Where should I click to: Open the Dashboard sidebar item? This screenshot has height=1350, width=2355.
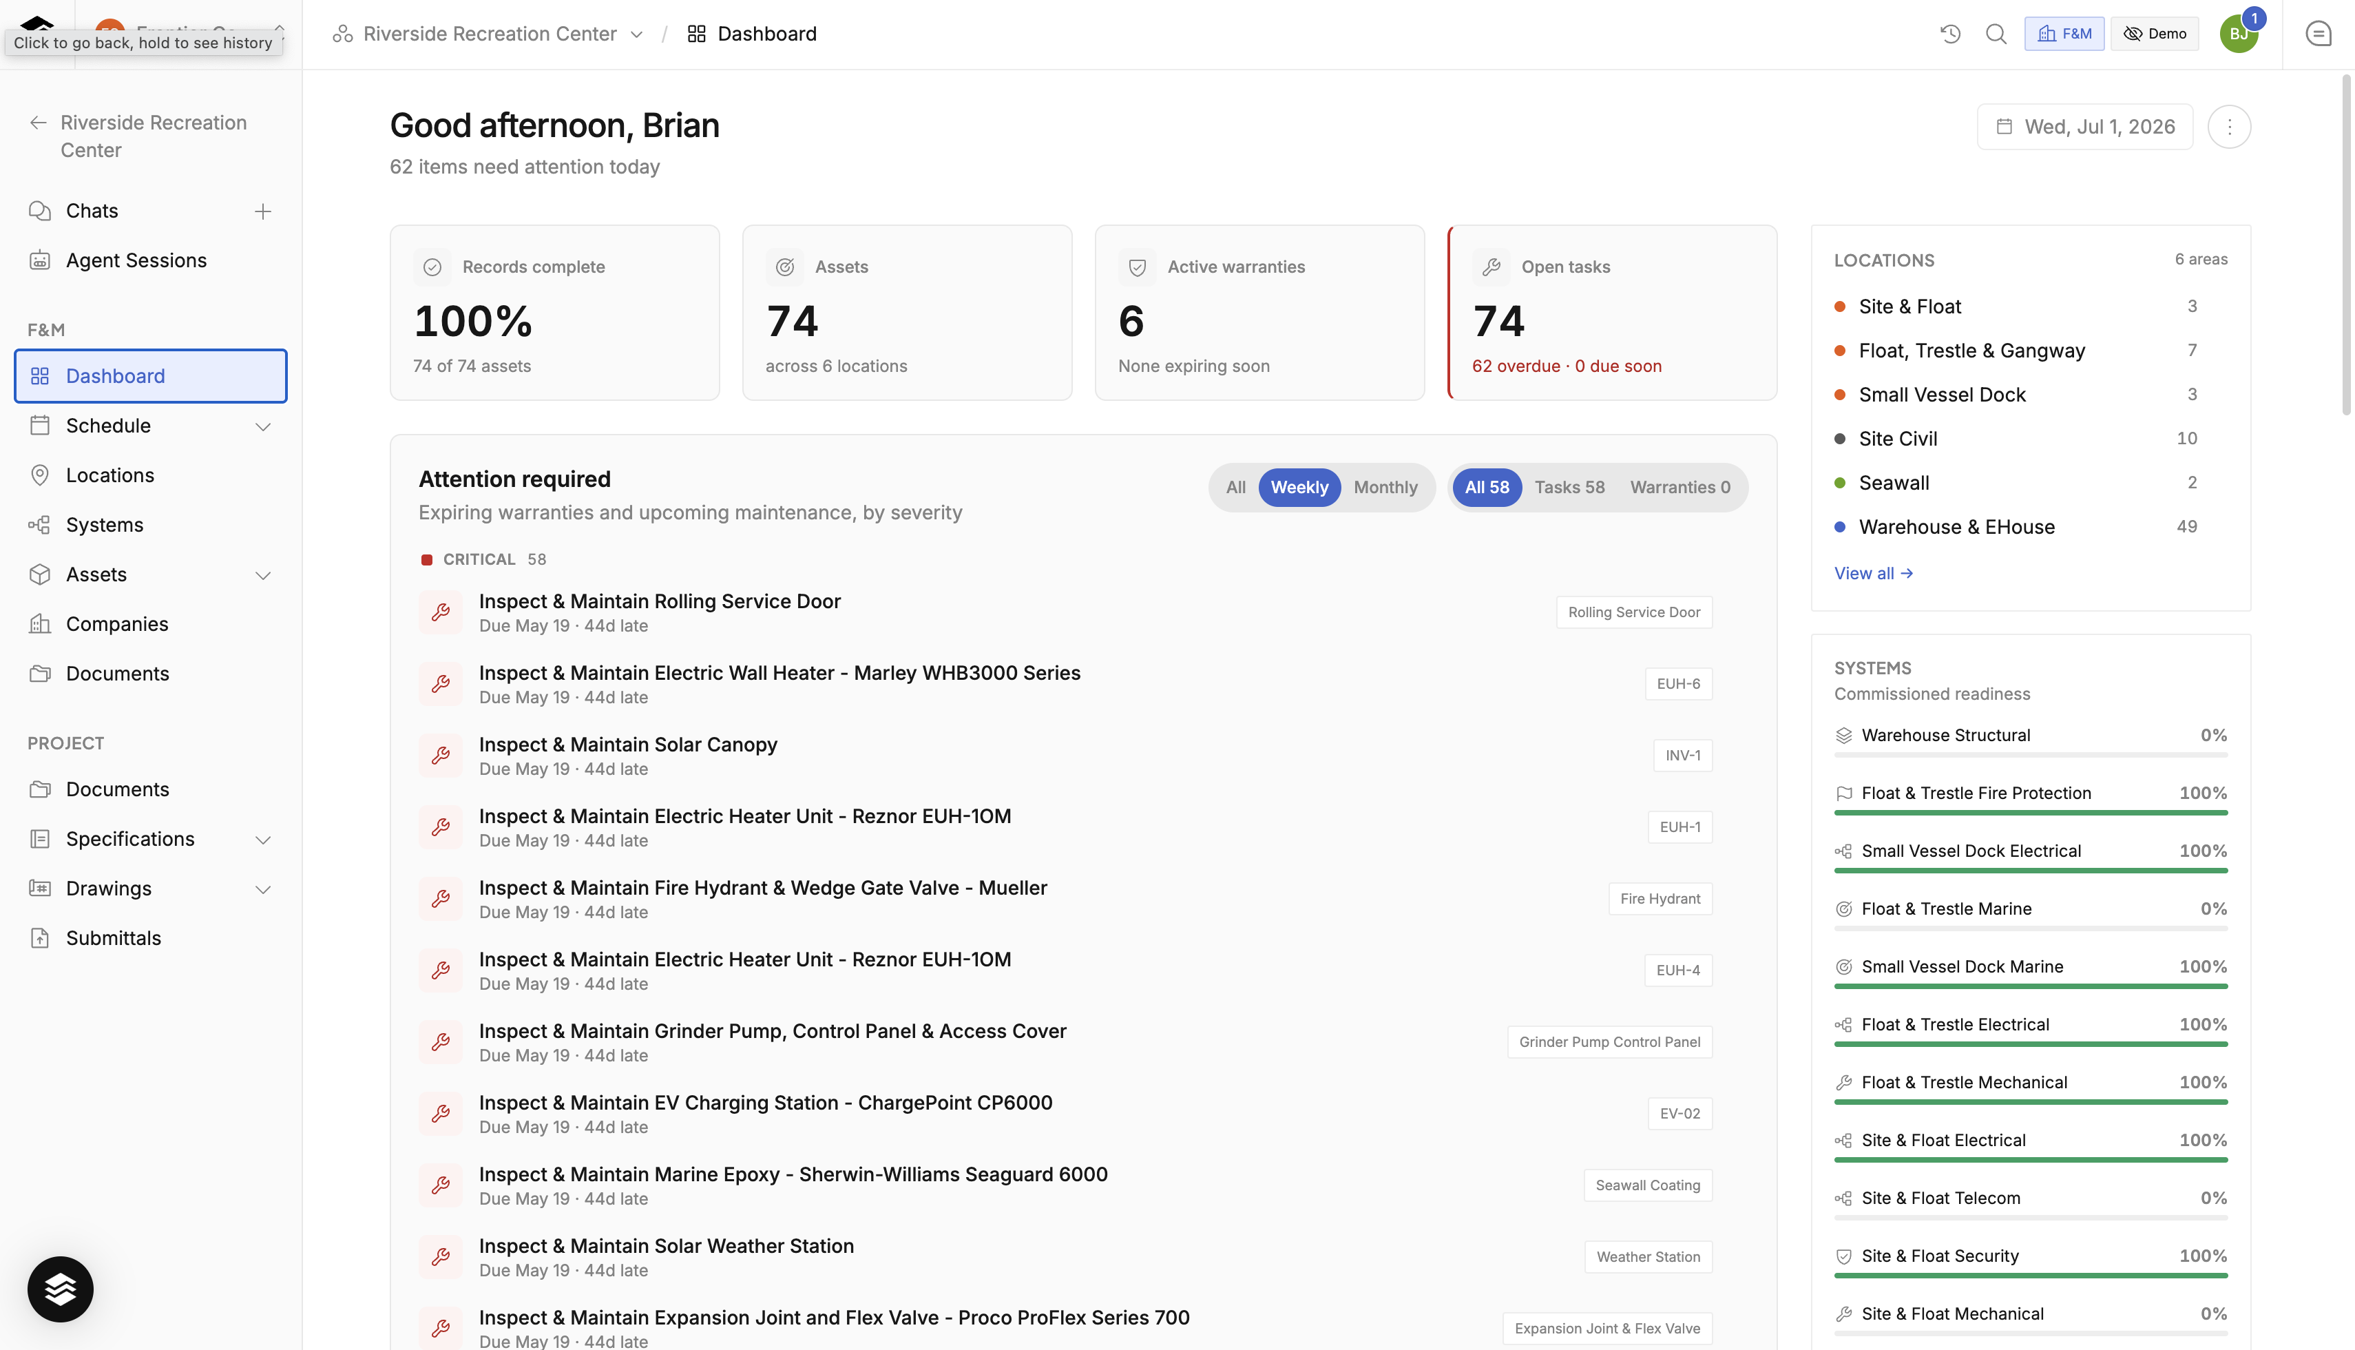coord(150,377)
